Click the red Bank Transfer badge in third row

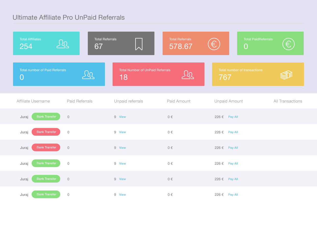(46, 147)
